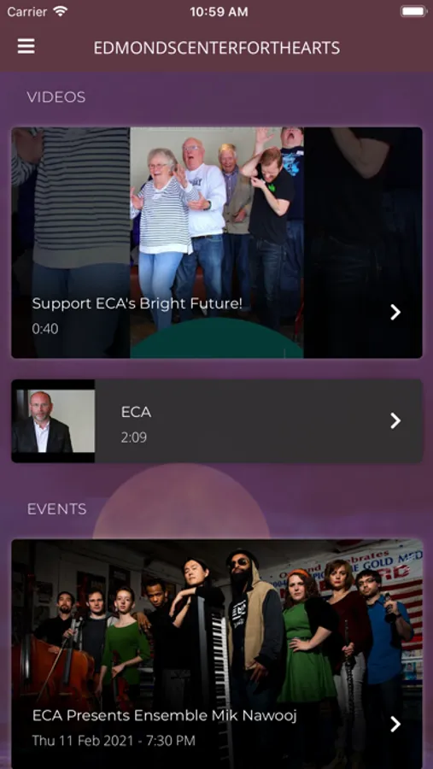Tap the Wi-Fi icon in status bar
This screenshot has height=769, width=433.
coord(61,12)
